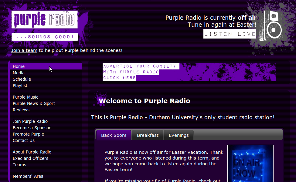Click the Advertise Your Society banner
This screenshot has height=182, width=296.
[189, 72]
